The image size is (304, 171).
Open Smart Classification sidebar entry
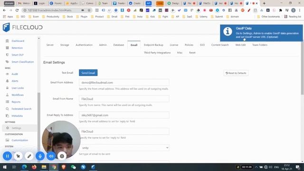point(22,62)
